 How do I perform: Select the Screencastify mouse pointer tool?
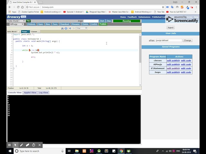pyautogui.click(x=15, y=145)
